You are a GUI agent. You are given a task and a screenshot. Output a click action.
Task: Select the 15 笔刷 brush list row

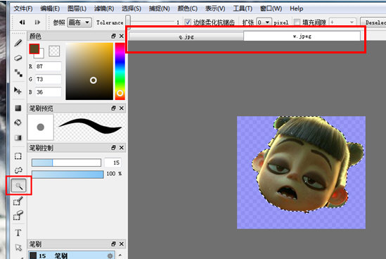tap(72, 255)
